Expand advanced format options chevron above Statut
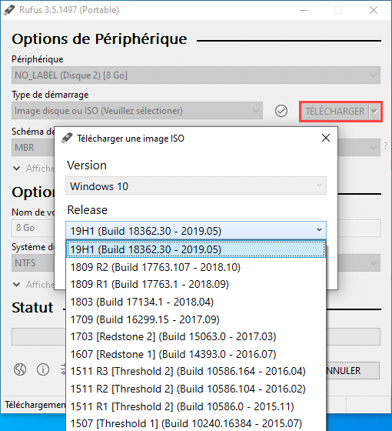This screenshot has height=431, width=392. (16, 285)
